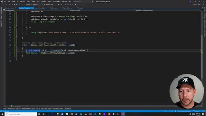Click the pending changes pencil in status bar
The width and height of the screenshot is (206, 116).
171,111
